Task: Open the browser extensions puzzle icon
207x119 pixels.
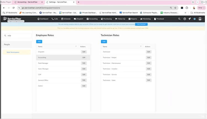Action: (x=187, y=8)
